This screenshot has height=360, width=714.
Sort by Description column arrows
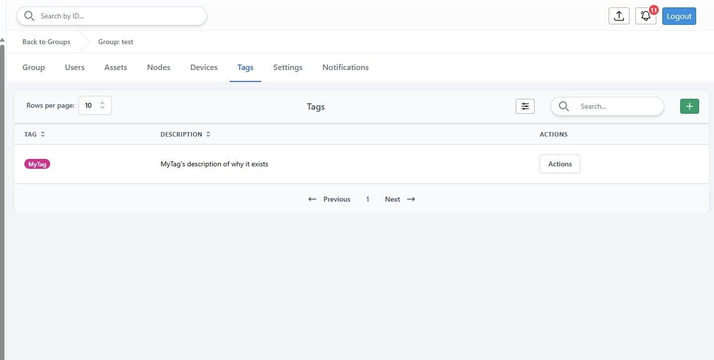tap(208, 134)
